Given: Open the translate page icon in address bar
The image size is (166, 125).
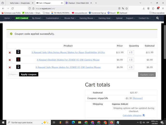Looking at the screenshot, I should tap(123, 8).
